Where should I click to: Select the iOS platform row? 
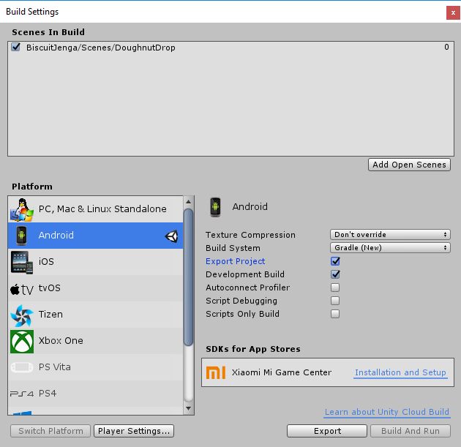[96, 262]
